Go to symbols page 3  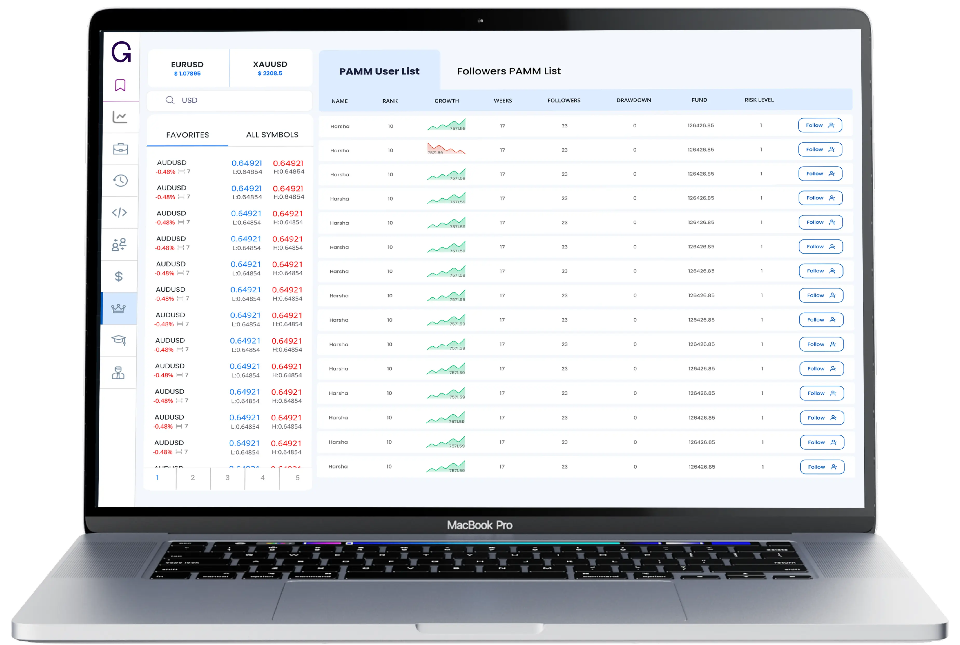coord(228,478)
